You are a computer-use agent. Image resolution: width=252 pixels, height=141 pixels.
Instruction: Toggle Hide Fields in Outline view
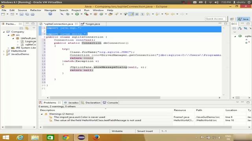click(x=245, y=28)
